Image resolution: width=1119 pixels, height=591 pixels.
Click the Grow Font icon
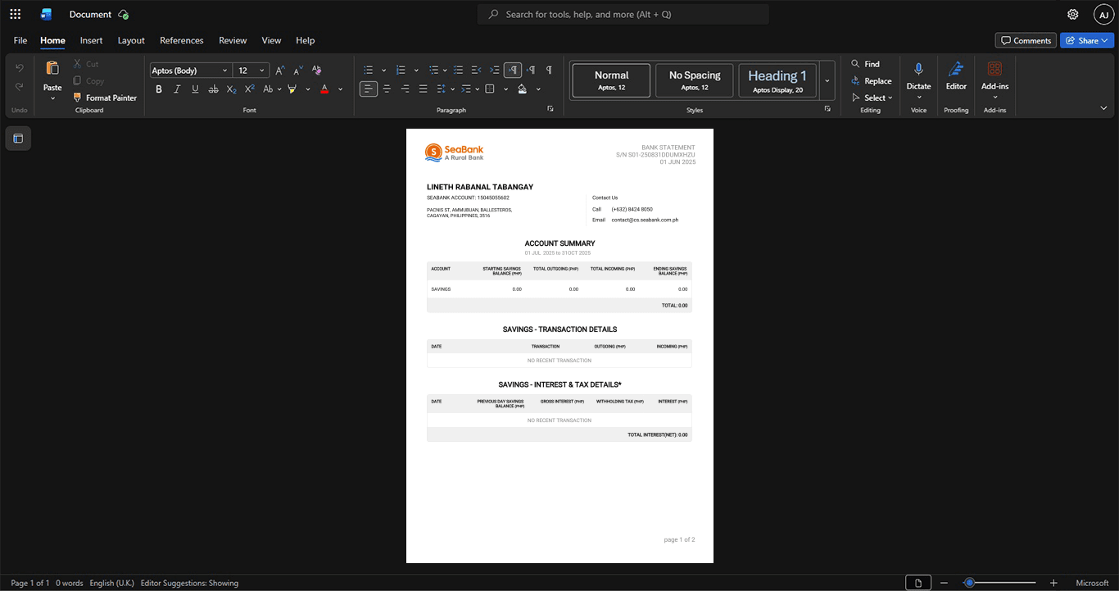pyautogui.click(x=280, y=70)
